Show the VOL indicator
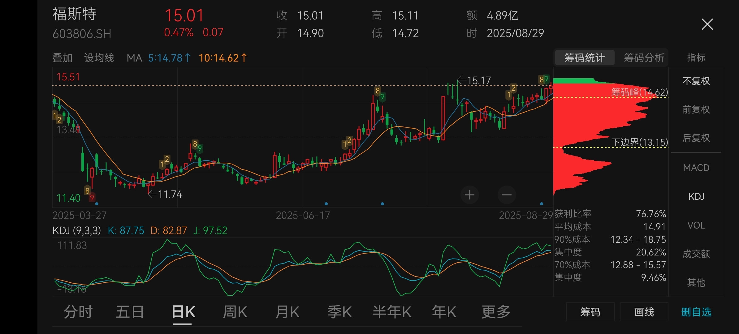 pos(696,225)
